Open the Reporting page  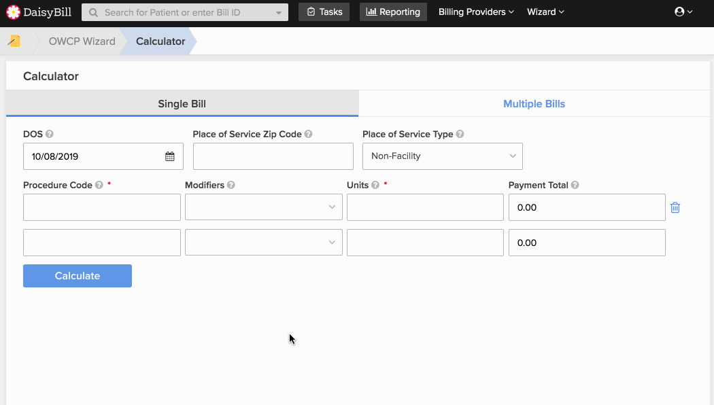click(x=394, y=12)
